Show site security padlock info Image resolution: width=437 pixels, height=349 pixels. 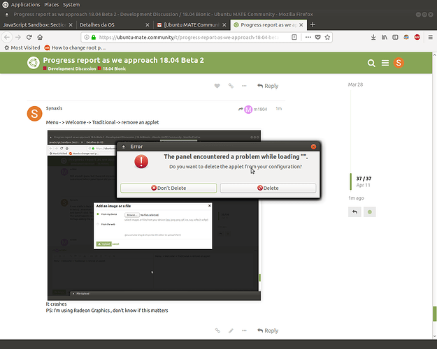[94, 37]
